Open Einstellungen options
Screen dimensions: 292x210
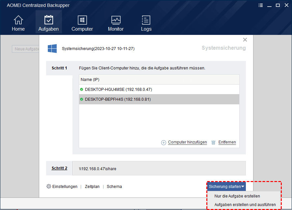[x=65, y=187]
